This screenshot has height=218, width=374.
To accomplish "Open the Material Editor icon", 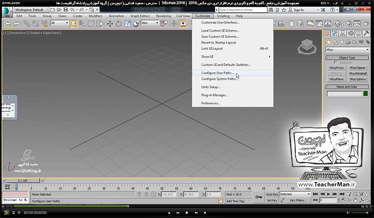I will (338, 24).
